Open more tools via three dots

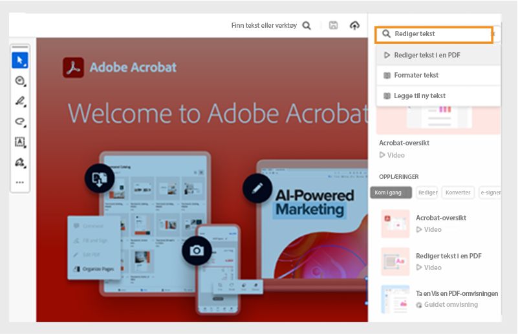19,182
